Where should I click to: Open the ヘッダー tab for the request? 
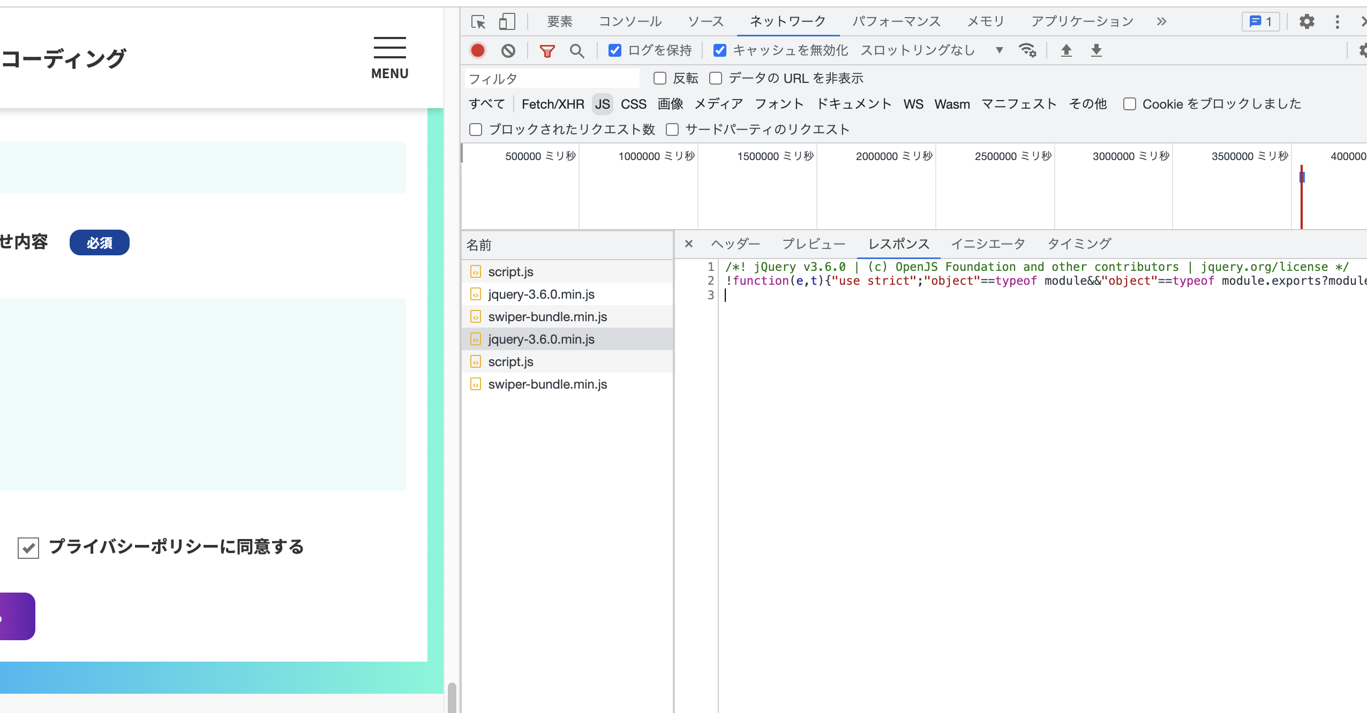click(x=735, y=244)
